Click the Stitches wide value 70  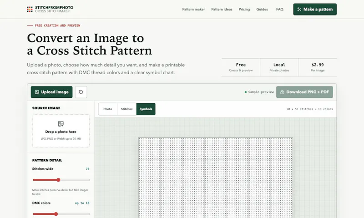click(x=87, y=169)
